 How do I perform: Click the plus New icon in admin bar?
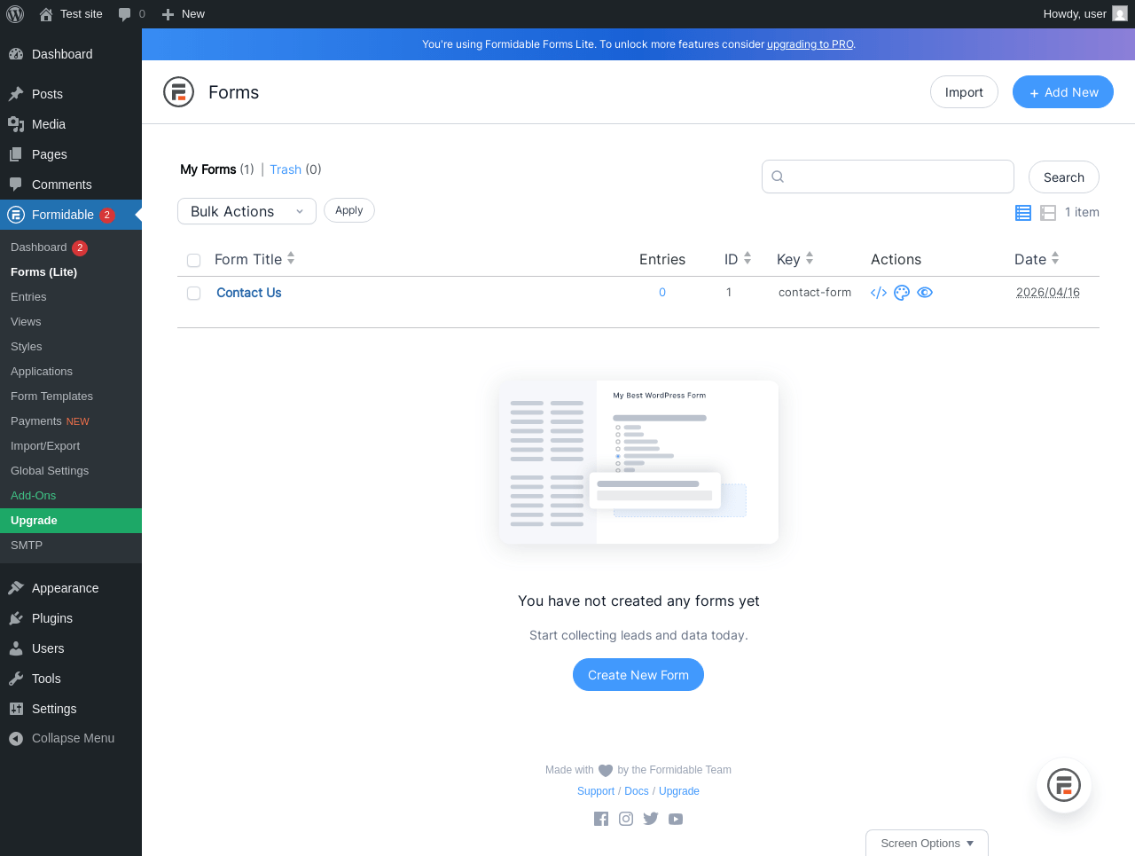click(168, 14)
